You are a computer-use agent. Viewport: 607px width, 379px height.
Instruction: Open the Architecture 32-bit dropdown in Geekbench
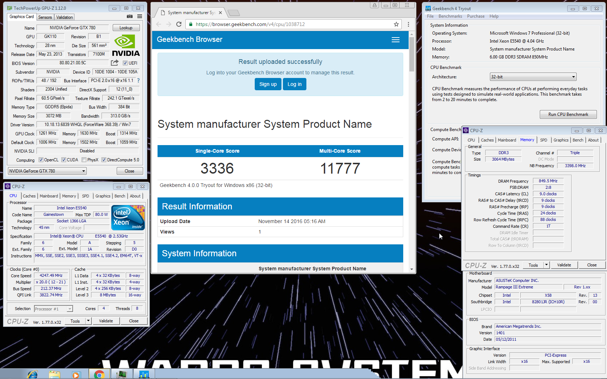[x=533, y=77]
